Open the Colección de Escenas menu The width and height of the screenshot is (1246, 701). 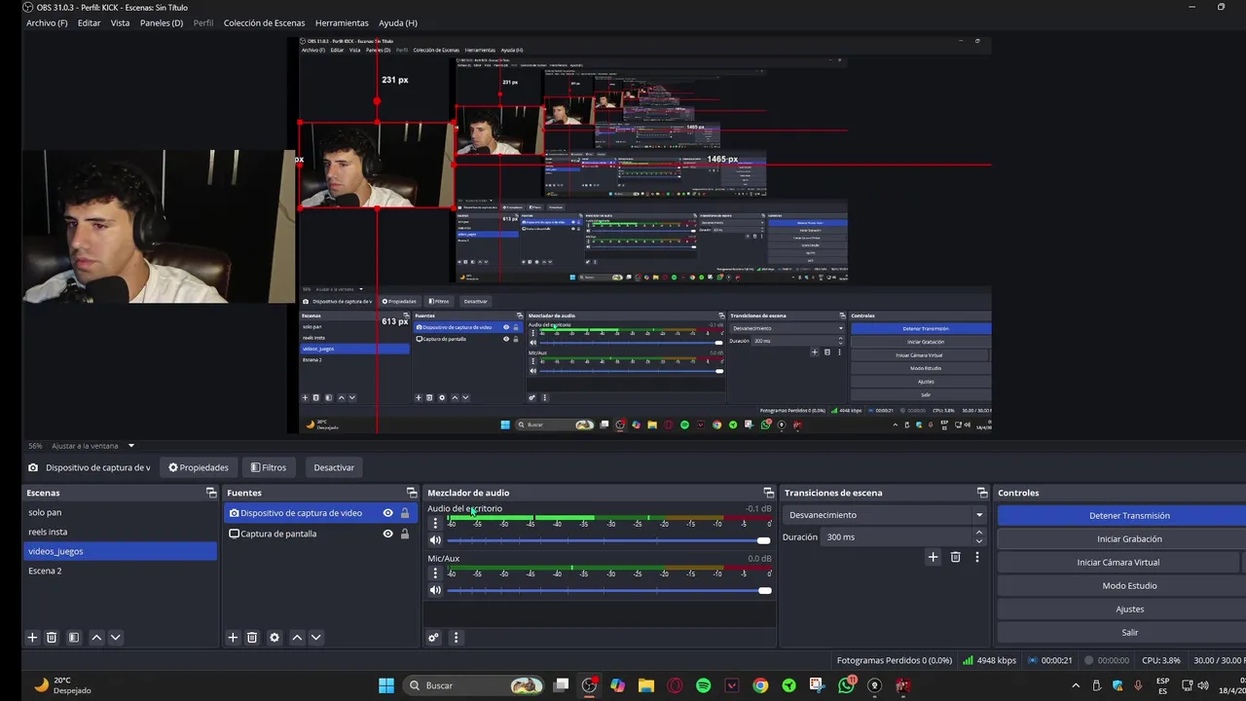click(264, 22)
